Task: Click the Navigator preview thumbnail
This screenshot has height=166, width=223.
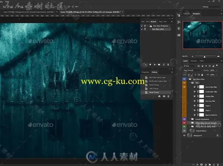Action: [202, 35]
